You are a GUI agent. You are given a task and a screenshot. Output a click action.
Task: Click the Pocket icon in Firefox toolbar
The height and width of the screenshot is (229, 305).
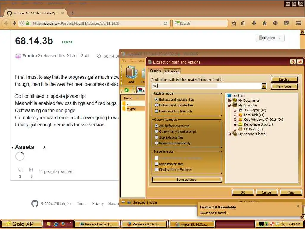coord(286,23)
